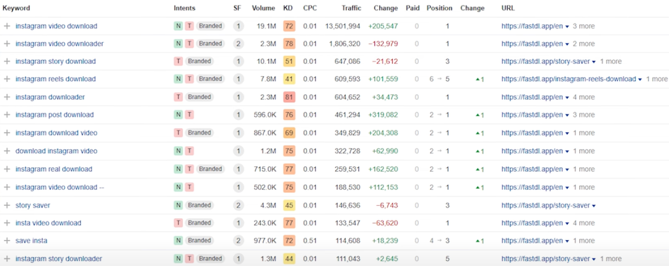The image size is (669, 266).
Task: Click the URL column header
Action: tap(508, 8)
